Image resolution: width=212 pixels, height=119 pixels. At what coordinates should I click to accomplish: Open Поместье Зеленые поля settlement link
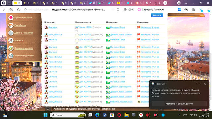point(121,101)
